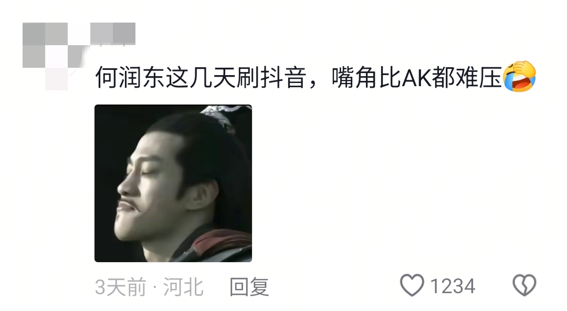567x311 pixels.
Task: Open the commenter's blurred username
Action: pos(113,34)
